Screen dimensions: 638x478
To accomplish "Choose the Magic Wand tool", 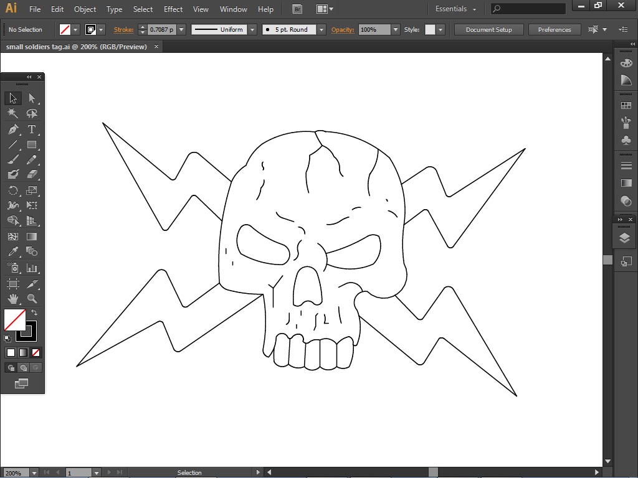I will 12,113.
